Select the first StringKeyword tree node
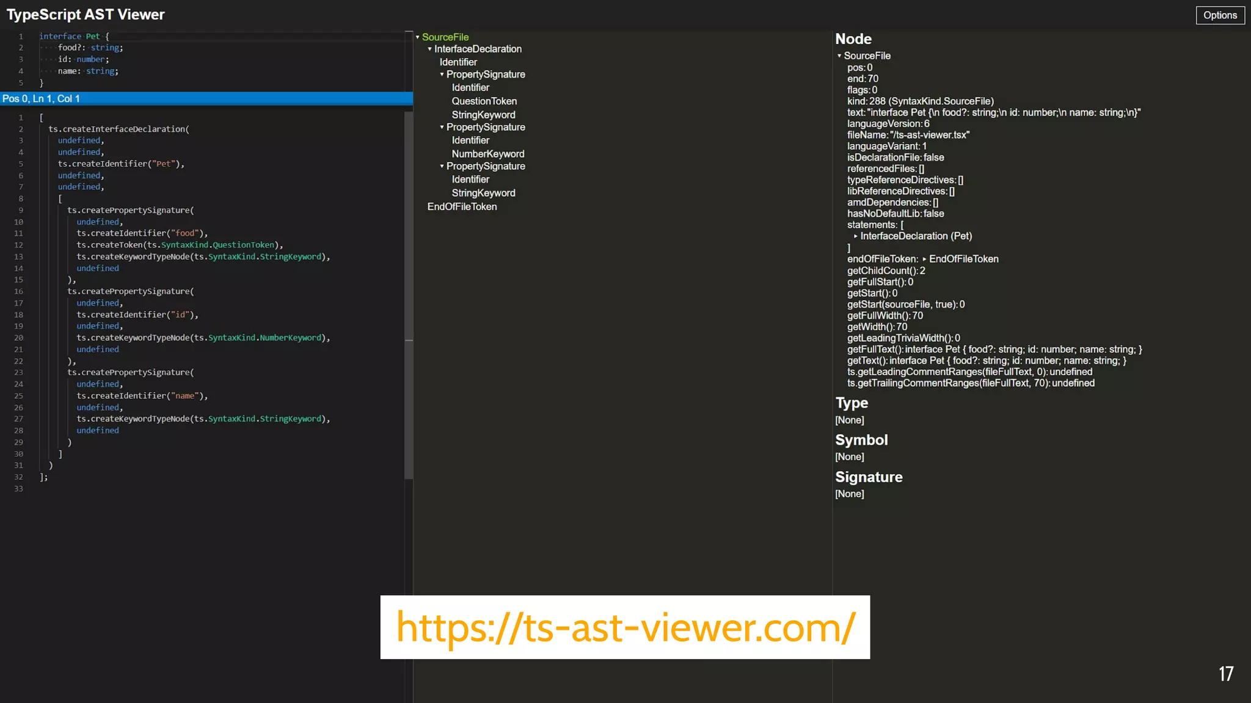1251x703 pixels. coord(483,115)
